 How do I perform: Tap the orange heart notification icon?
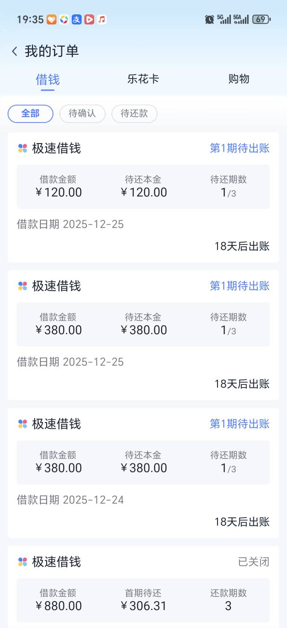point(52,19)
